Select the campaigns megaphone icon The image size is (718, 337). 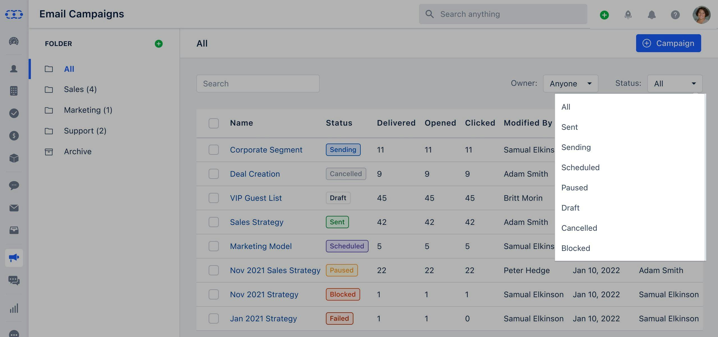[14, 258]
